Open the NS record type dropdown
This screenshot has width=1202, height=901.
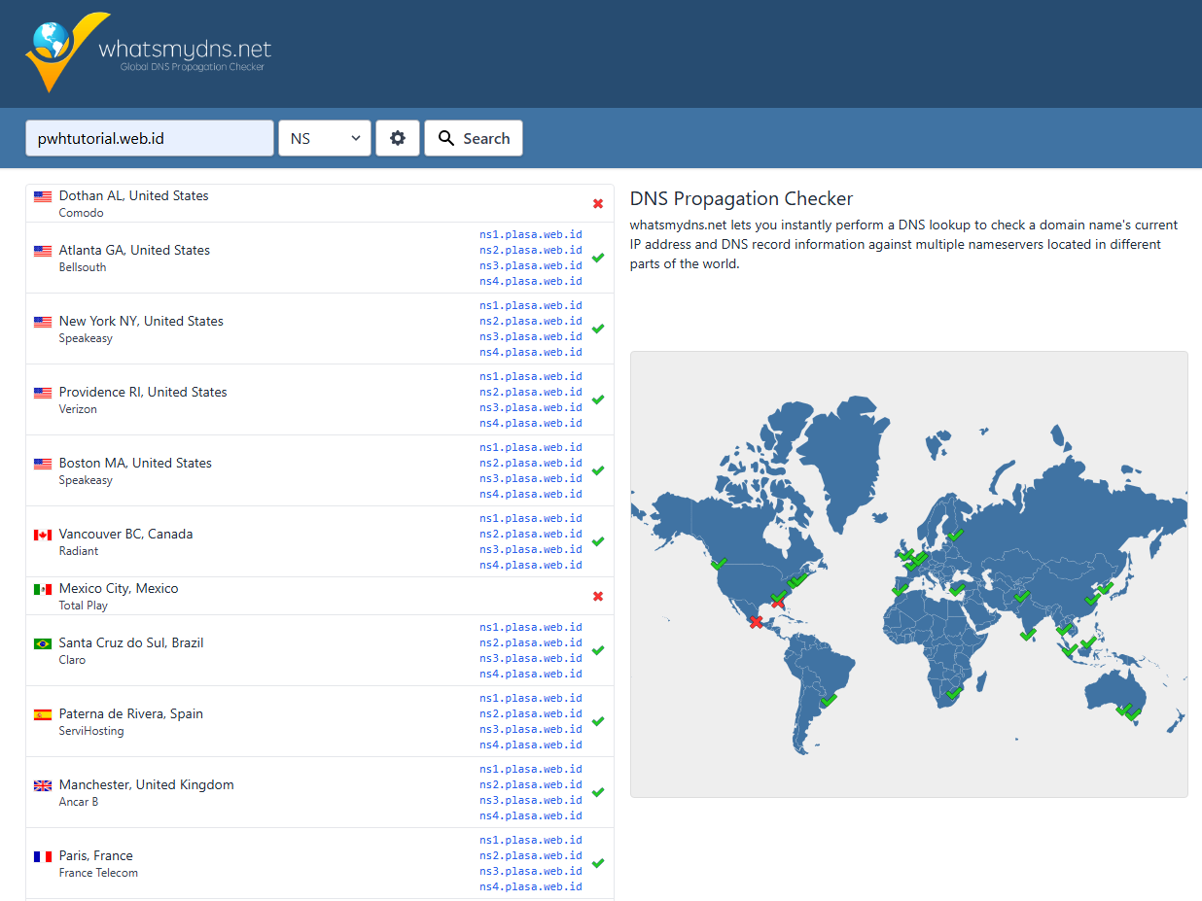325,138
